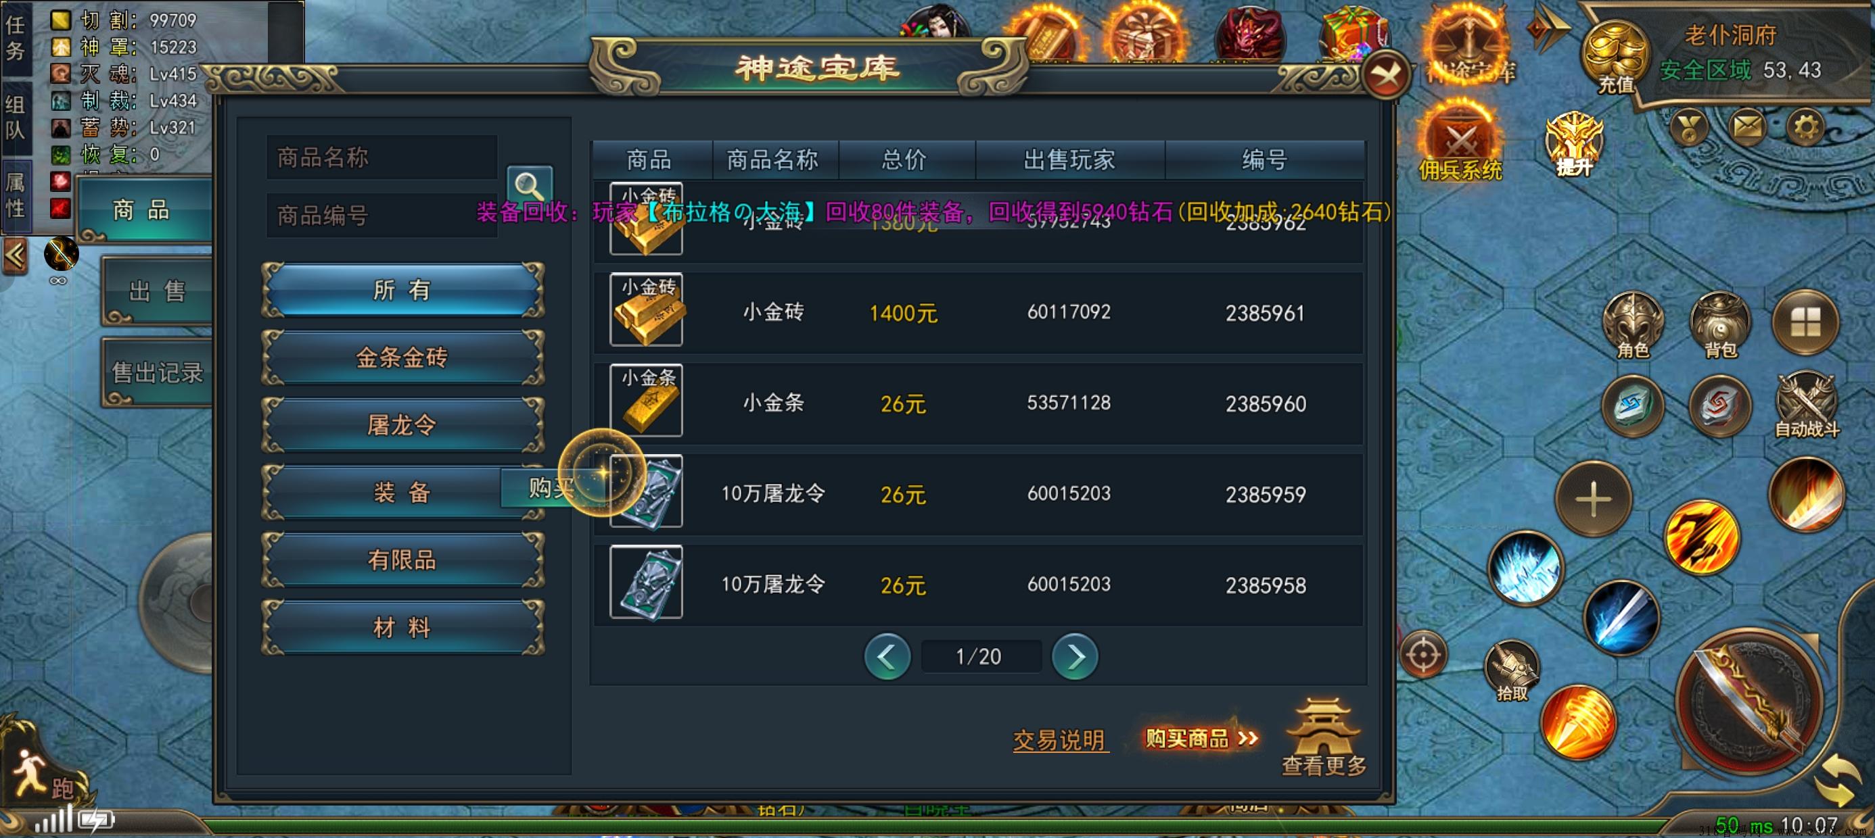Click the 商品名称 search field
Image resolution: width=1875 pixels, height=838 pixels.
point(382,157)
